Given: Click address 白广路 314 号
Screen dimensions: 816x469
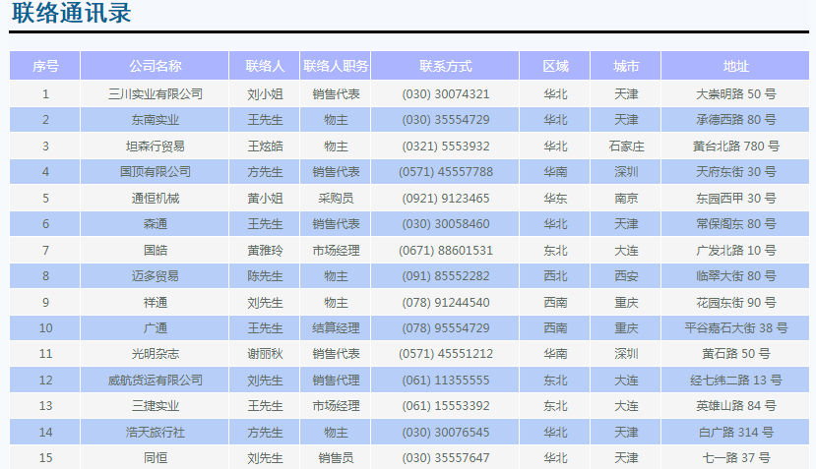Looking at the screenshot, I should [735, 432].
